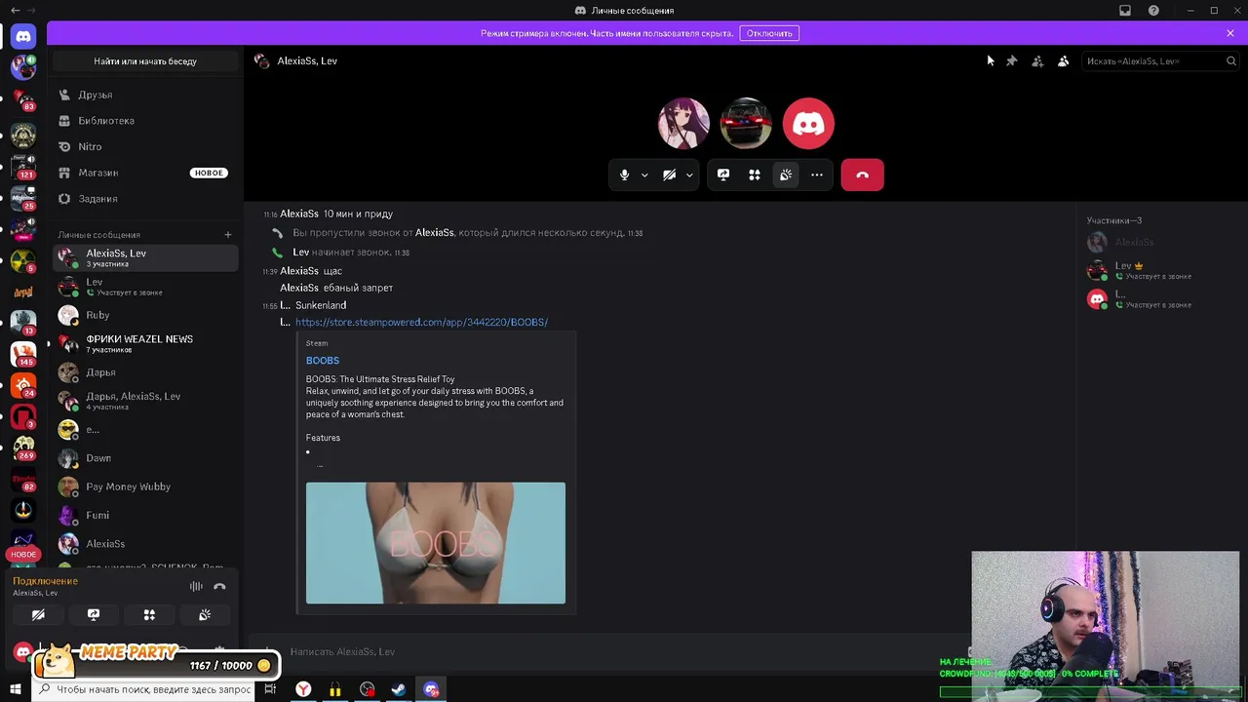Screen dimensions: 1248x702
Task: Click Найти или начать беседу search box
Action: (145, 61)
